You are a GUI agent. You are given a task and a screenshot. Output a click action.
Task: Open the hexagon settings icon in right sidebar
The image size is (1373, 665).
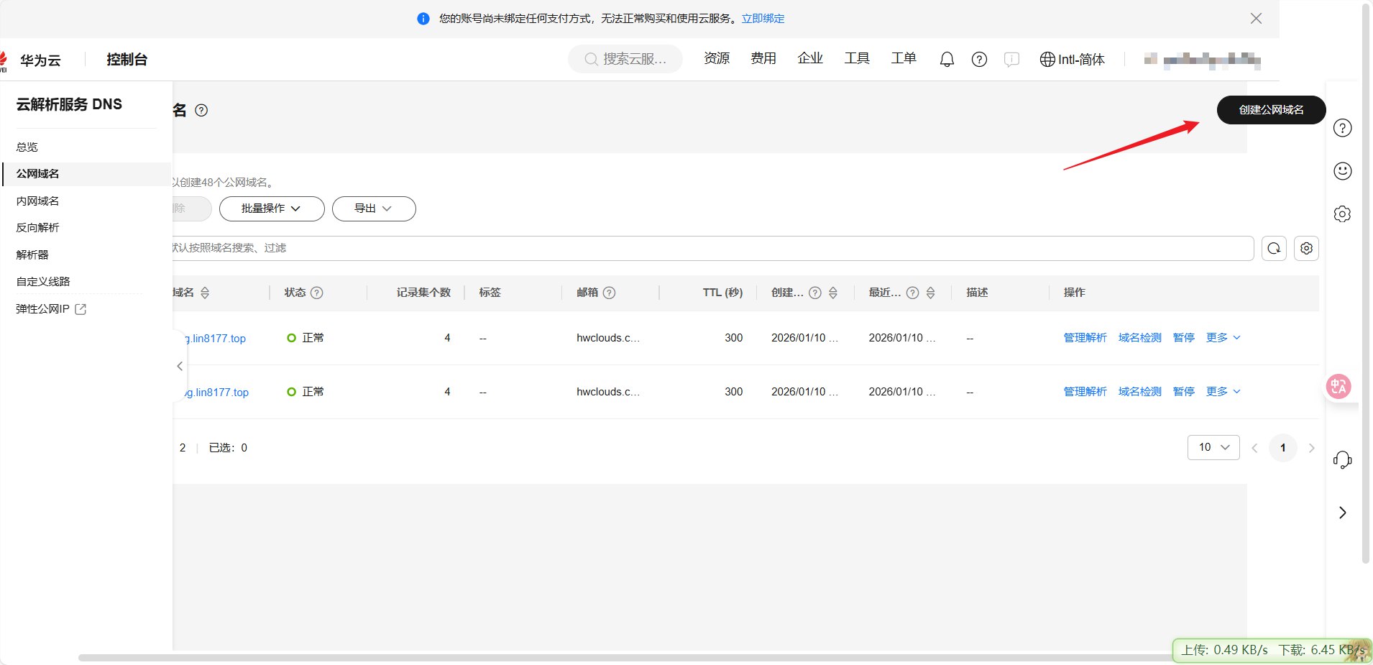tap(1342, 214)
